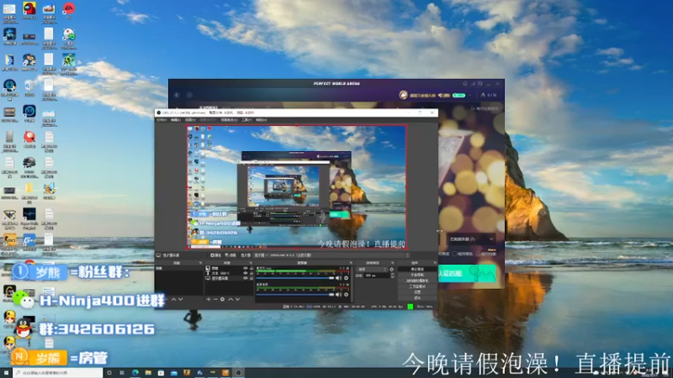Click Exit button in OBS controls
This screenshot has width=673, height=378.
[417, 297]
